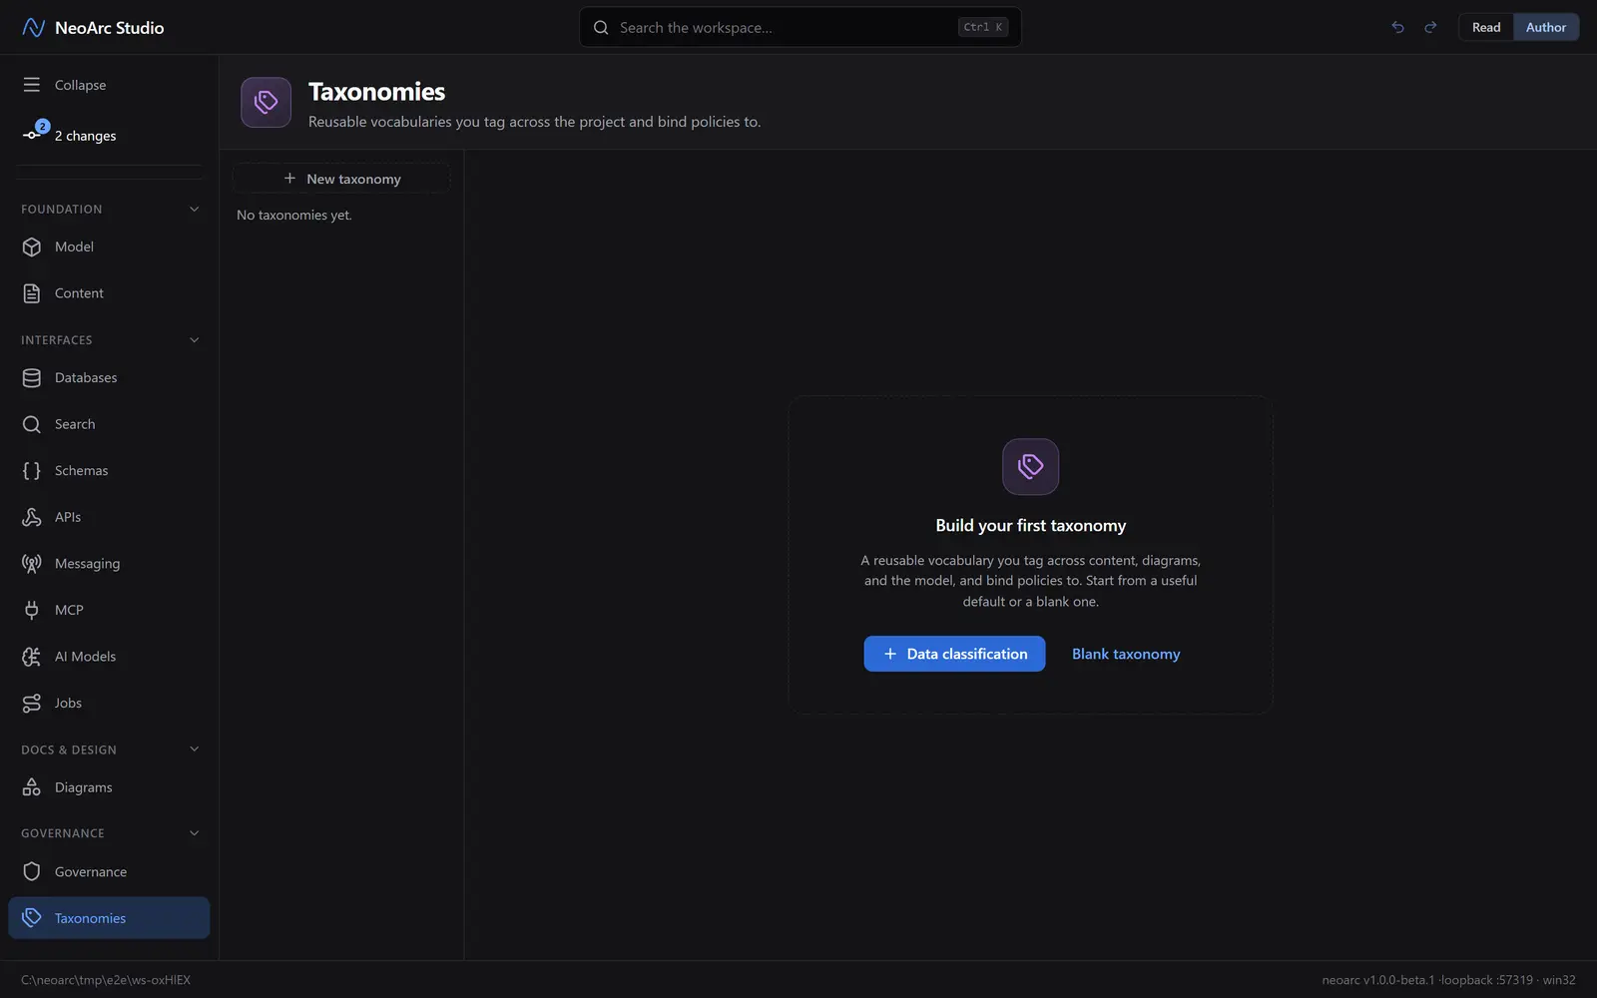This screenshot has height=998, width=1597.
Task: Click the redo arrow icon
Action: click(1430, 27)
